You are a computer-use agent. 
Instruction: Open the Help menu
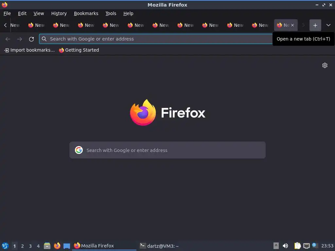pyautogui.click(x=128, y=13)
